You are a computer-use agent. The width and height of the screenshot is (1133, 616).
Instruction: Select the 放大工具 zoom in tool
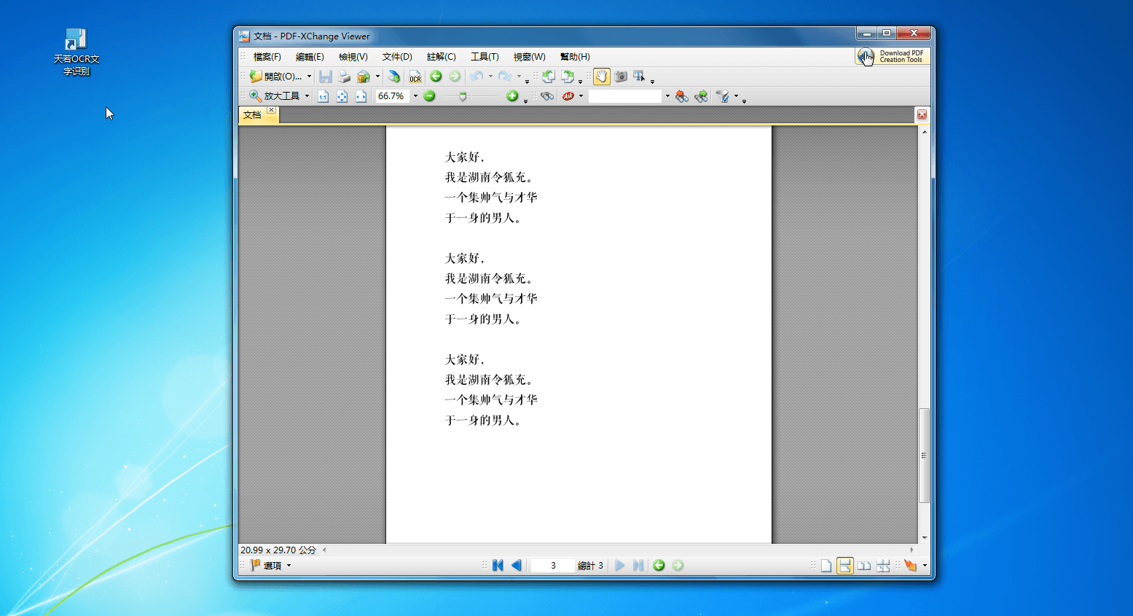coord(275,96)
